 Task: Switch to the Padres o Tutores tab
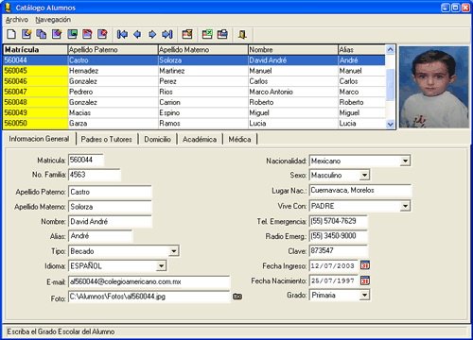tap(107, 139)
